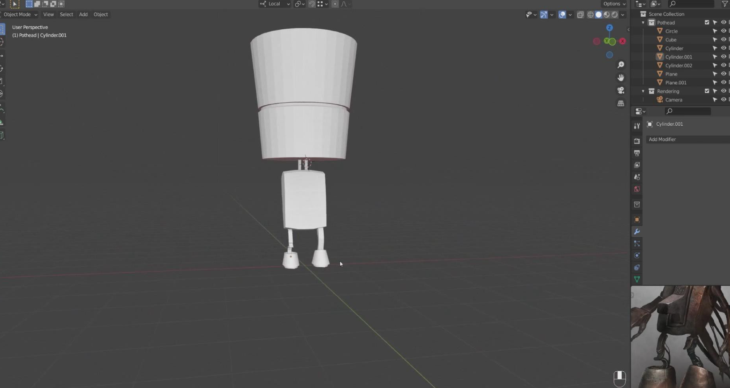Choose 'Extend selection' mode icon
The width and height of the screenshot is (730, 388).
coord(37,4)
